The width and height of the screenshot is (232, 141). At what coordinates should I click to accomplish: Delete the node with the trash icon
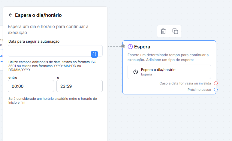(x=163, y=31)
